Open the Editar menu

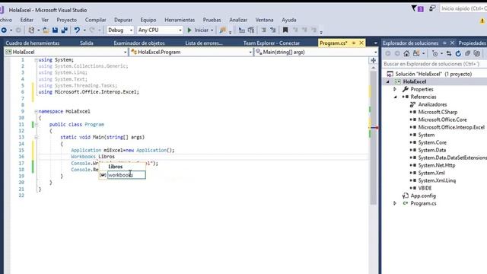pyautogui.click(x=27, y=20)
